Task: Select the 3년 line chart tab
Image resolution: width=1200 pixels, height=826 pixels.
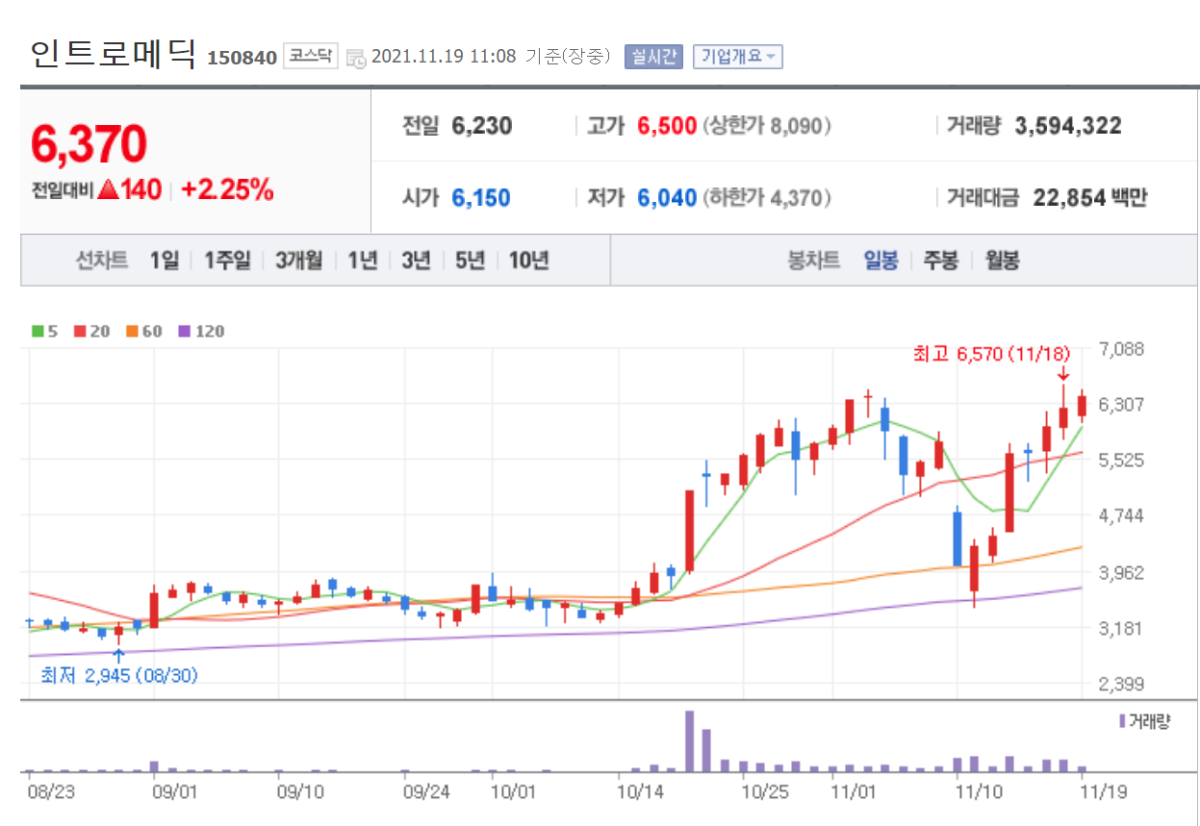Action: click(416, 260)
